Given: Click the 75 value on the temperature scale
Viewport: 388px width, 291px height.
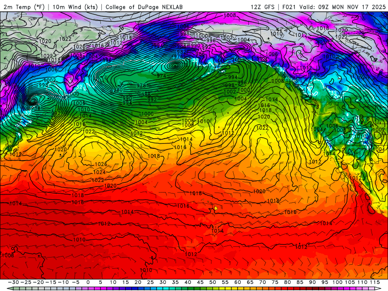Looking at the screenshot, I should tap(275, 282).
